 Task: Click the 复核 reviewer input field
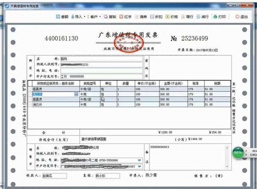[x=107, y=176]
